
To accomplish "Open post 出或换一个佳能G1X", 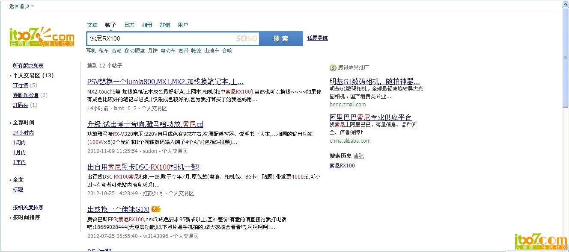I will [x=119, y=209].
